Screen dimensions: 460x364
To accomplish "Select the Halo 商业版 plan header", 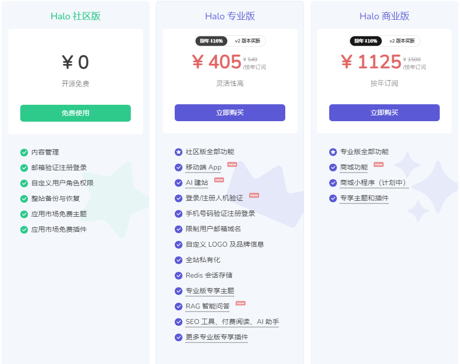I will click(384, 16).
